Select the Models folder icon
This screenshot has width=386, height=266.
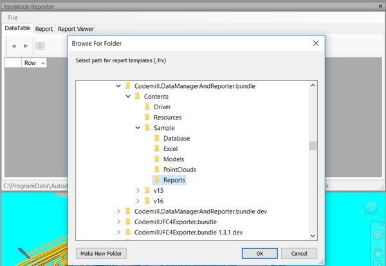(157, 159)
